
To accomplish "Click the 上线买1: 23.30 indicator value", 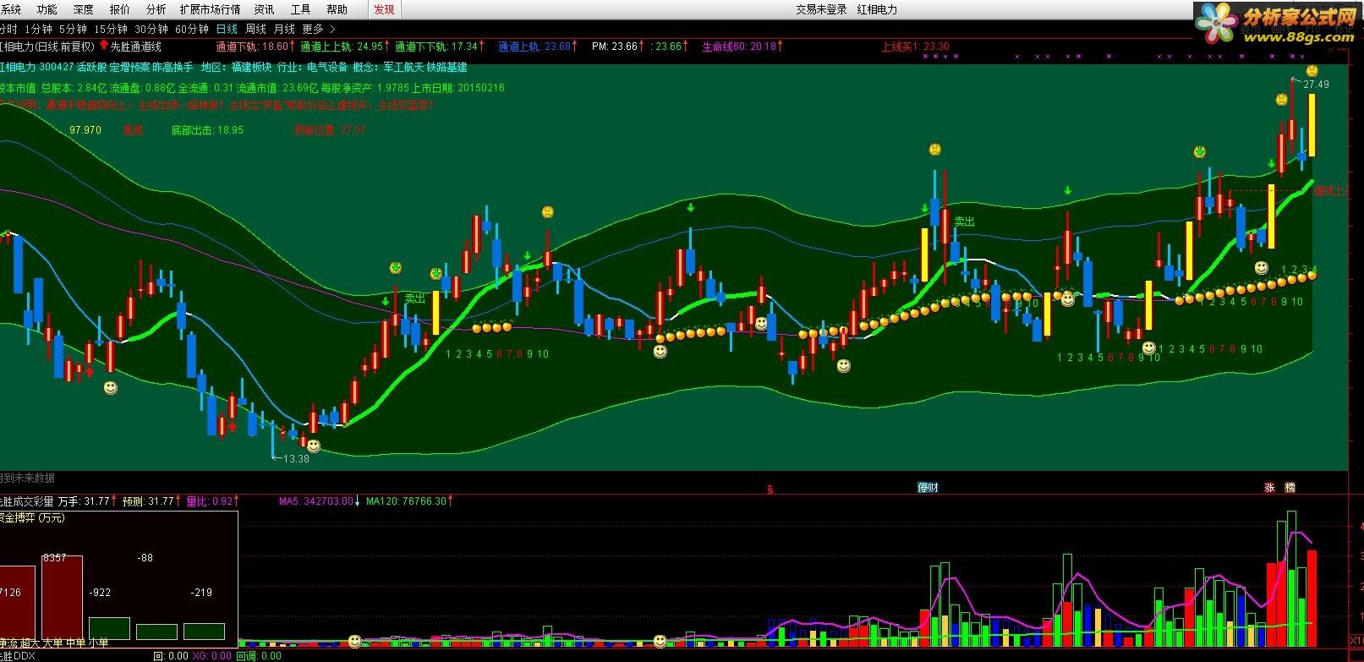I will coord(915,47).
